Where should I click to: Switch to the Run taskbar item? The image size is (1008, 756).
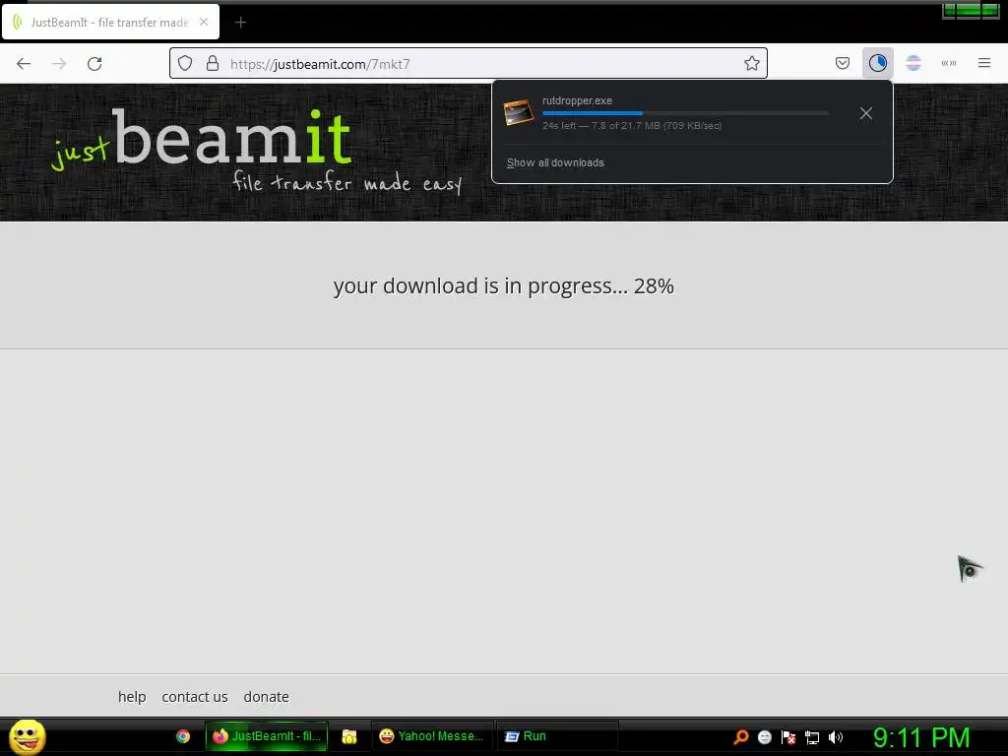[x=557, y=736]
